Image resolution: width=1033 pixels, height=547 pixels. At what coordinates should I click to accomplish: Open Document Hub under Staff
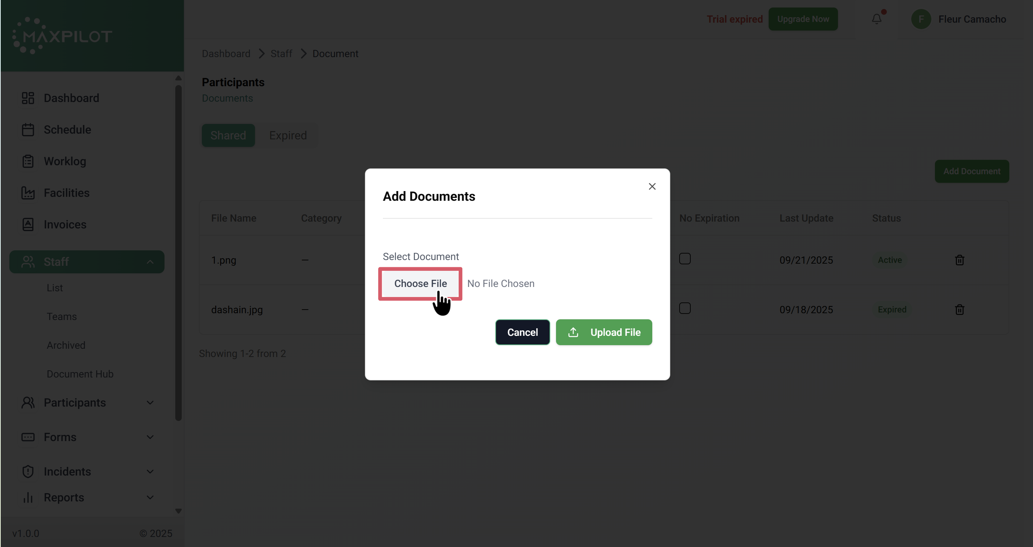click(x=80, y=374)
